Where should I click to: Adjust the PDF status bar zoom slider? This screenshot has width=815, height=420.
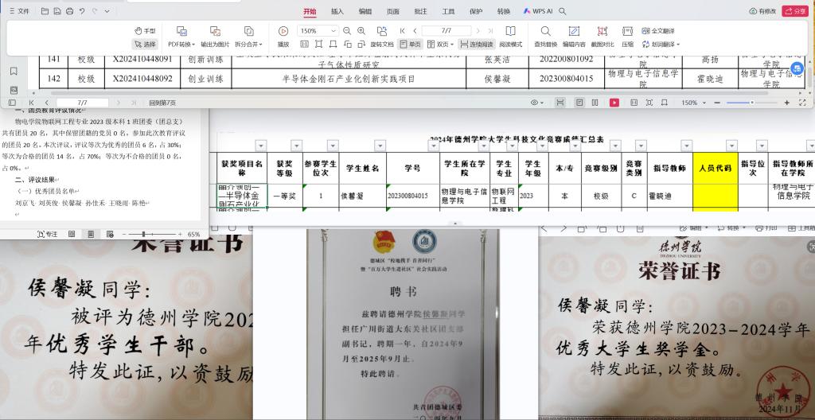pyautogui.click(x=751, y=103)
